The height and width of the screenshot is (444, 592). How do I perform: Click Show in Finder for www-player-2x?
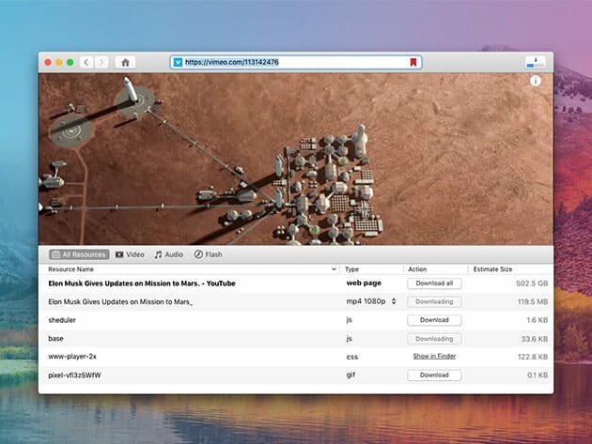click(434, 357)
